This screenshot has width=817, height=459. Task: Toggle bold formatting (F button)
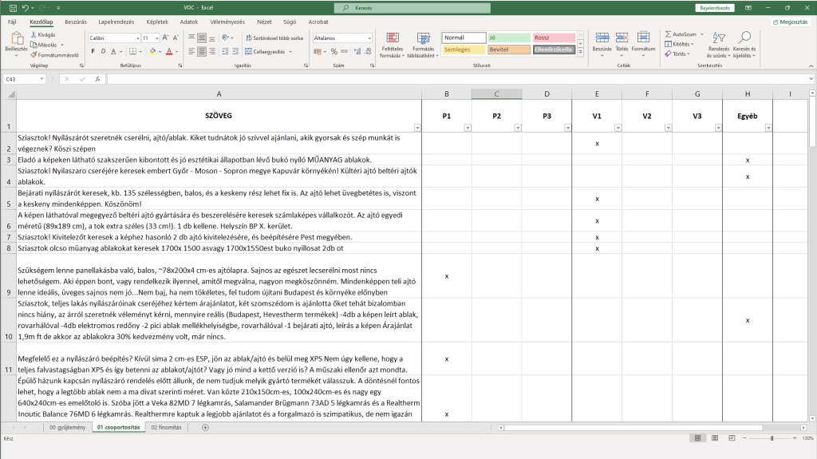(x=93, y=52)
